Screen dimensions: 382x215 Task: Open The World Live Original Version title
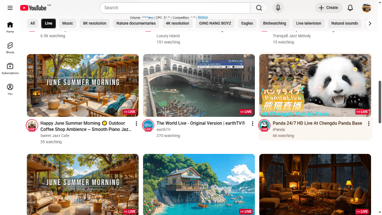click(200, 123)
